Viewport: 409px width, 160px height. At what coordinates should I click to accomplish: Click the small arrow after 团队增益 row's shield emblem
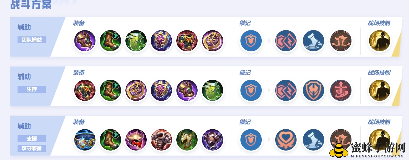pyautogui.click(x=269, y=41)
